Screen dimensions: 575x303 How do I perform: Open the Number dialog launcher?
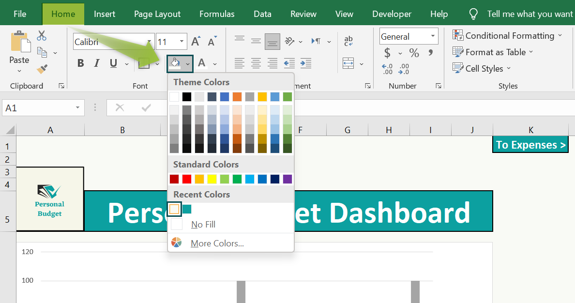point(438,86)
